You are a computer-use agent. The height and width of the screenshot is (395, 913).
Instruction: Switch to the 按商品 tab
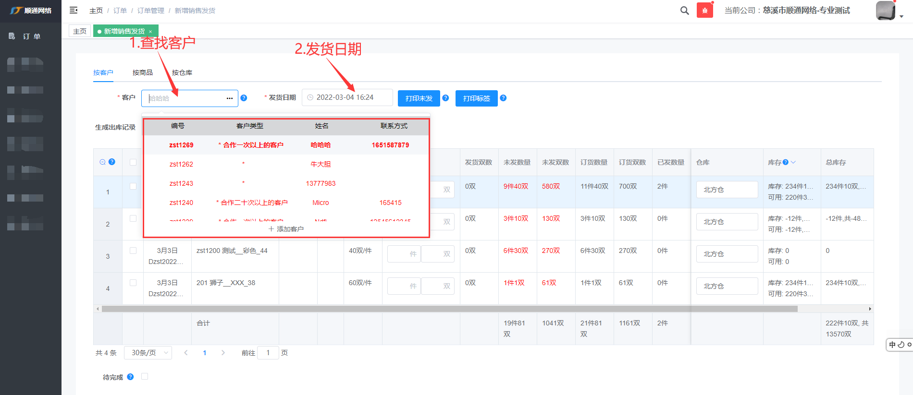[x=143, y=72]
